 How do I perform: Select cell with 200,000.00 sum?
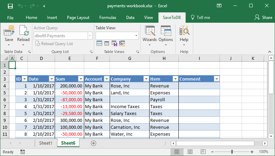tap(69, 86)
